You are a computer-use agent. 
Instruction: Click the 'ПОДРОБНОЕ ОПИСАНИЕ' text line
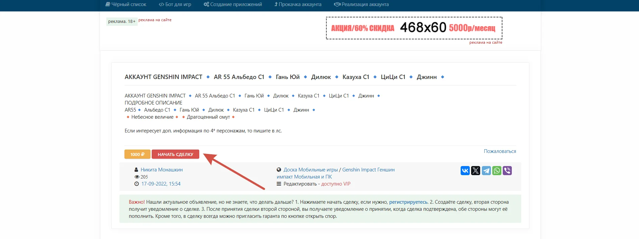(x=153, y=103)
